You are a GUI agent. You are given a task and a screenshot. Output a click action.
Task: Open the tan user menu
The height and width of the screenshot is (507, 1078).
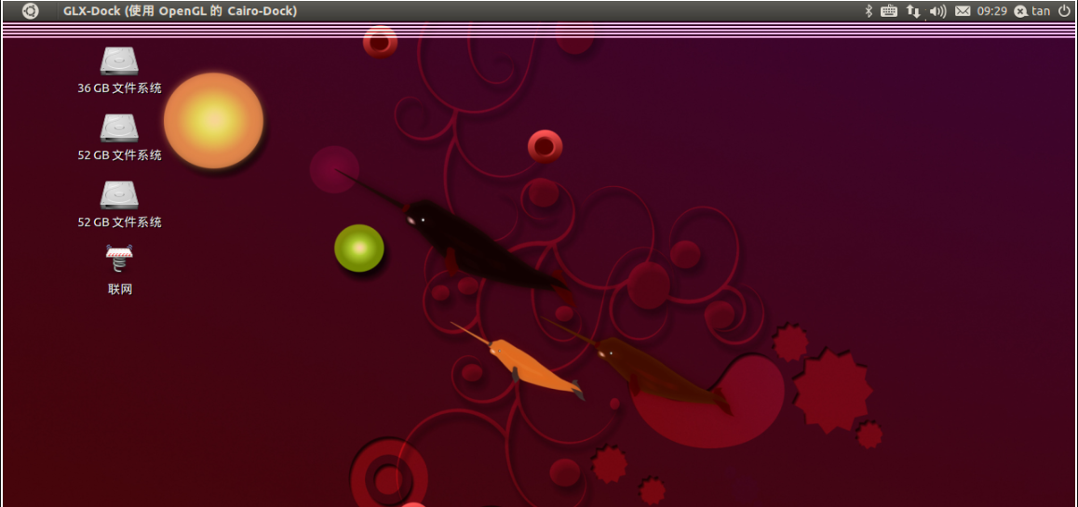[1041, 11]
